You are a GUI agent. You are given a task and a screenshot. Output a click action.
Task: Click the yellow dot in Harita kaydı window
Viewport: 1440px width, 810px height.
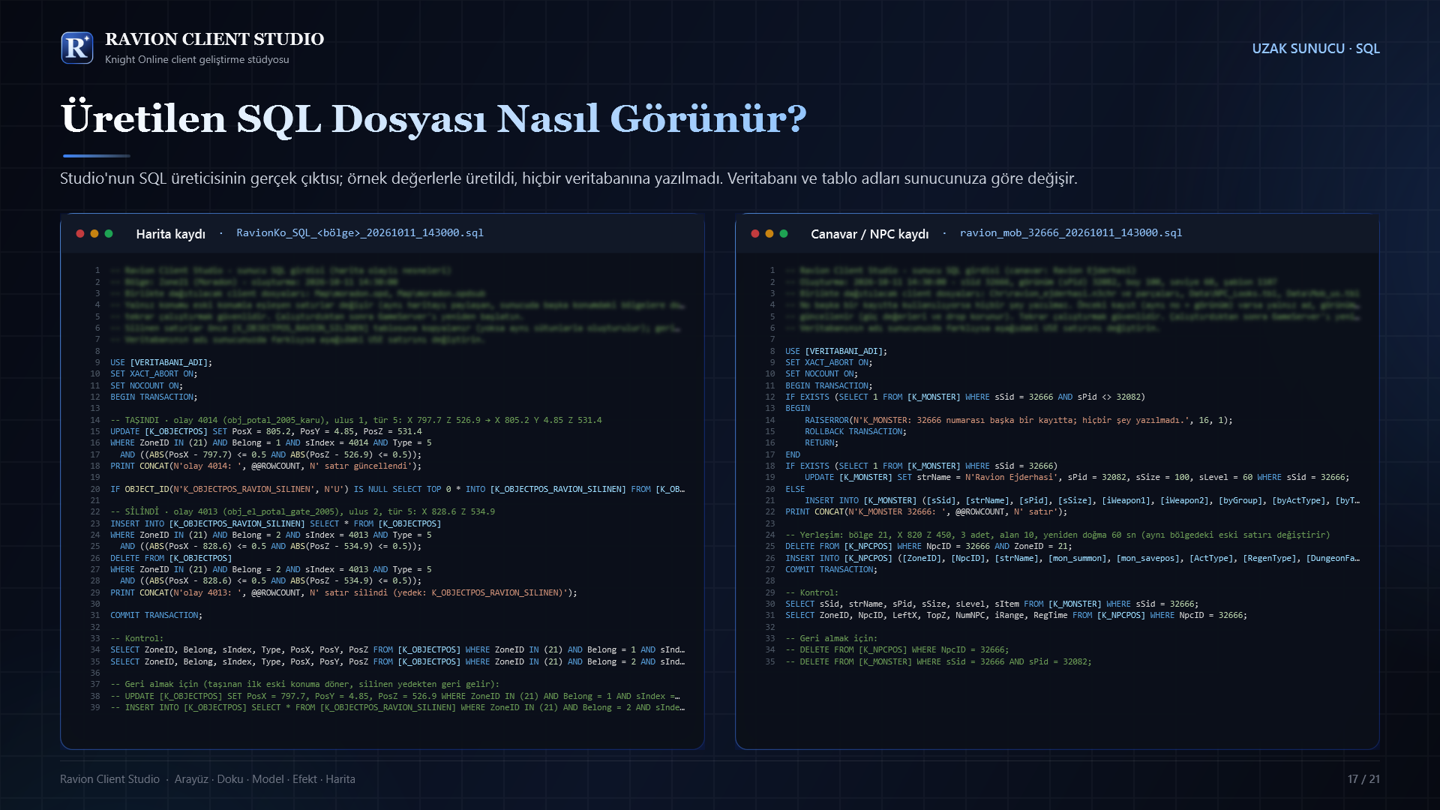tap(94, 234)
